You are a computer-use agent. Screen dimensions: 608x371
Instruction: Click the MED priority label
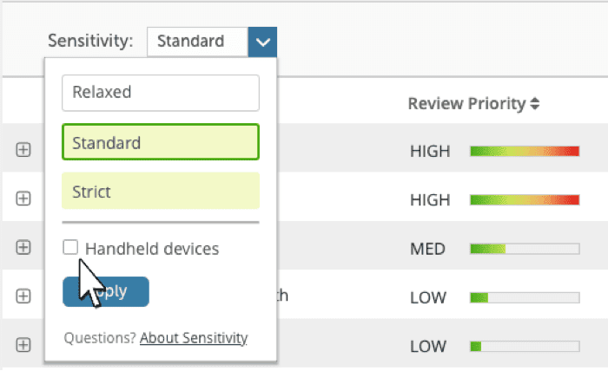(427, 250)
